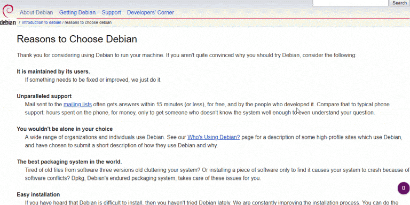Follow the 'introduction to debian' breadcrumb link
Screen dimensions: 410x205
click(42, 22)
